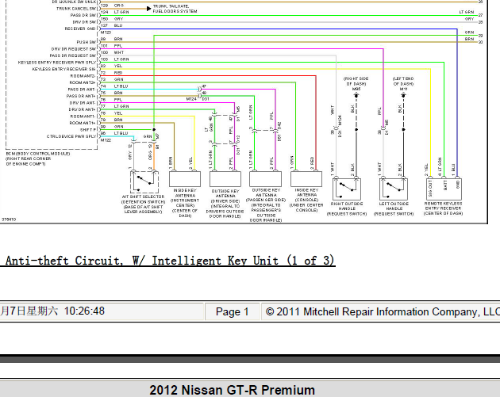Click the PUSH SW pin label
This screenshot has width=500, height=397.
click(x=86, y=42)
